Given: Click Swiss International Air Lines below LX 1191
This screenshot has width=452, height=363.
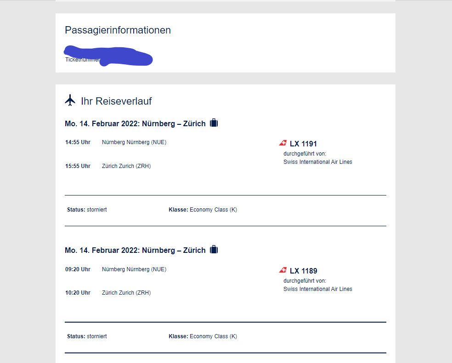Looking at the screenshot, I should (318, 162).
